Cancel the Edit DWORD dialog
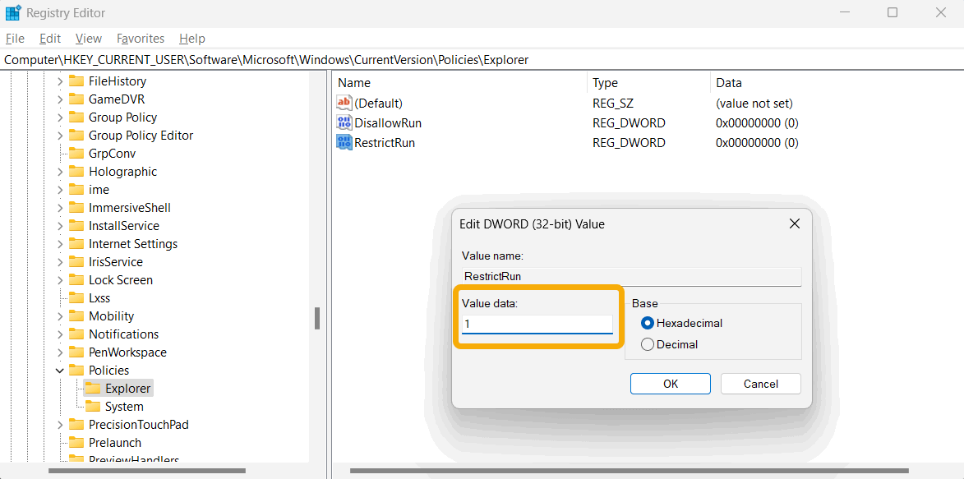Image resolution: width=964 pixels, height=479 pixels. pyautogui.click(x=760, y=384)
